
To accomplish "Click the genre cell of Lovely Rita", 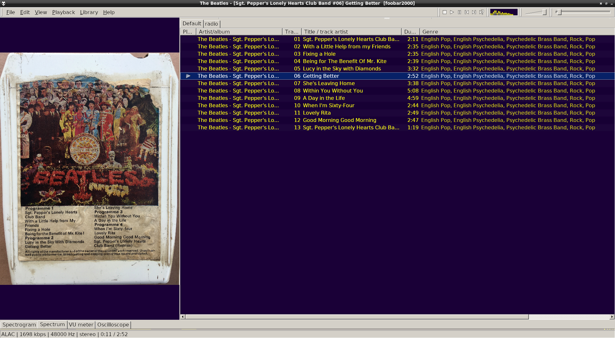I will pyautogui.click(x=508, y=113).
